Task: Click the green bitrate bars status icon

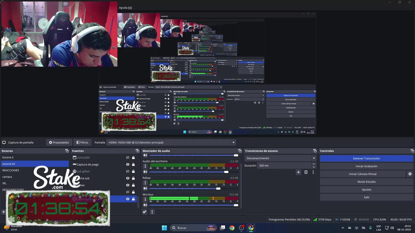Action: click(315, 219)
